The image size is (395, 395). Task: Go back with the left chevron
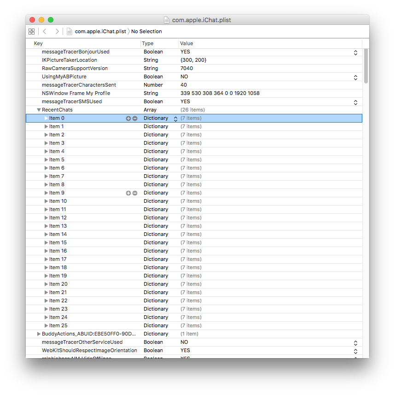click(x=45, y=31)
